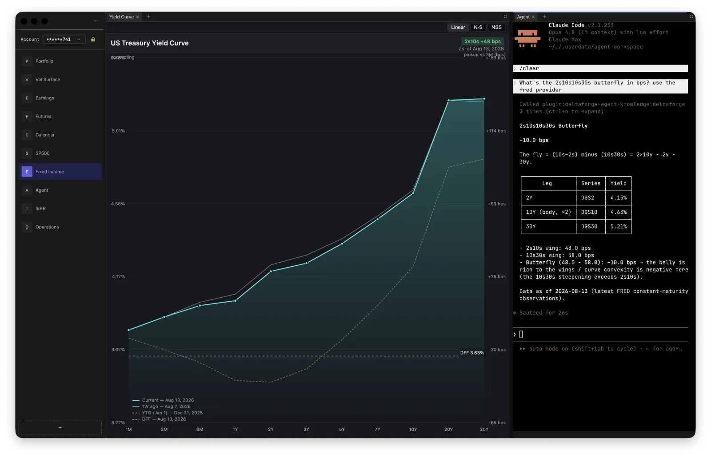Open Calendar in the sidebar
The image size is (711, 457).
pyautogui.click(x=61, y=135)
